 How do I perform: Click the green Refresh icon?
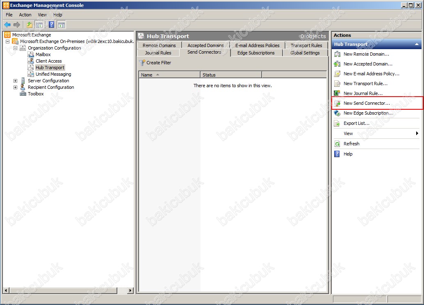coord(337,144)
